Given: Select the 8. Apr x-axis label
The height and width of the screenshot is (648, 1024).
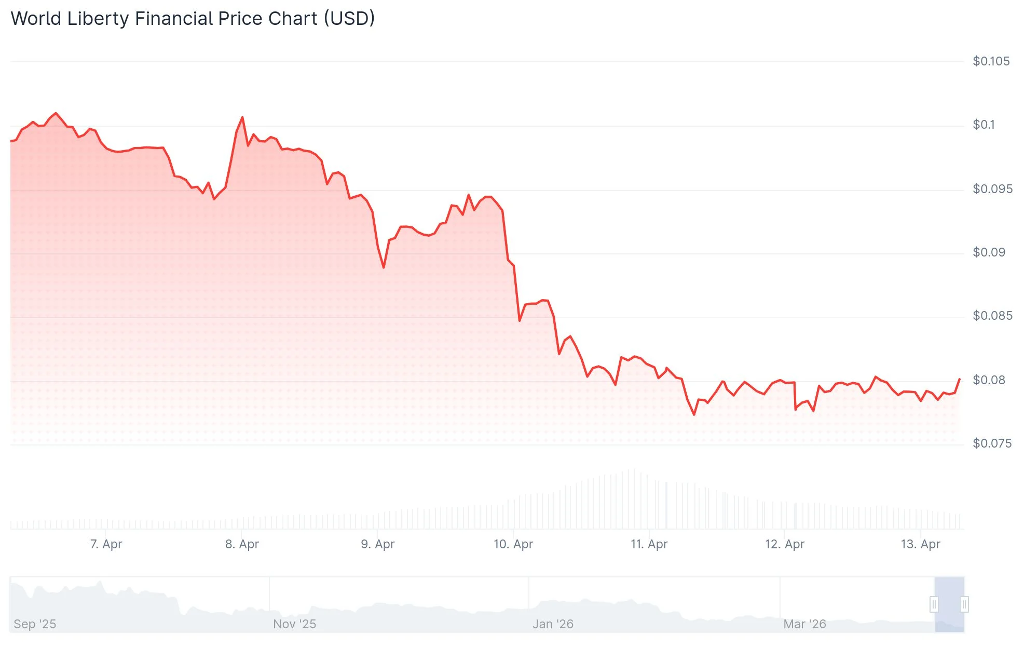Looking at the screenshot, I should coord(242,544).
